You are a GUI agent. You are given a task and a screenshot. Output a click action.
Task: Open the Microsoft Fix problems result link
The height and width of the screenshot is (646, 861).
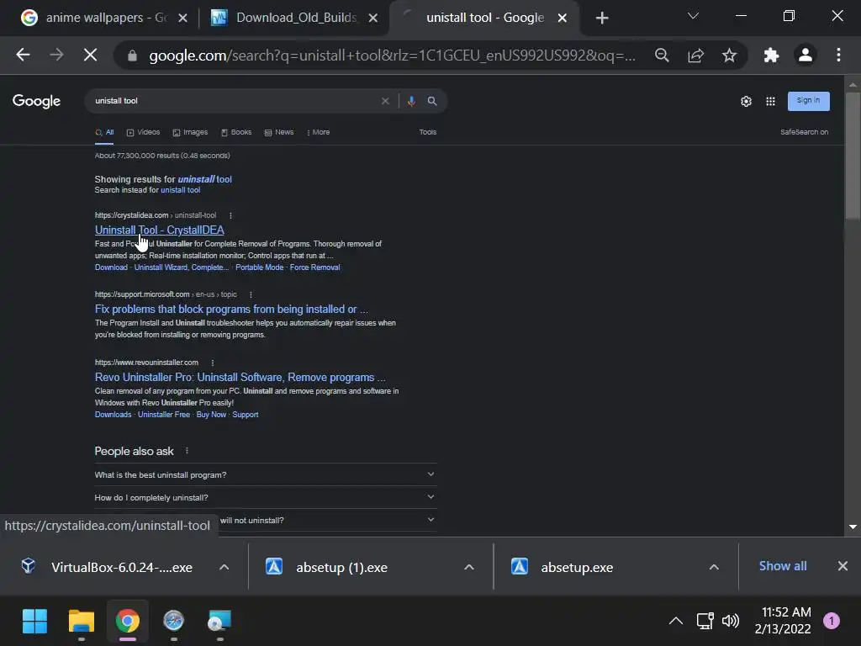point(231,310)
